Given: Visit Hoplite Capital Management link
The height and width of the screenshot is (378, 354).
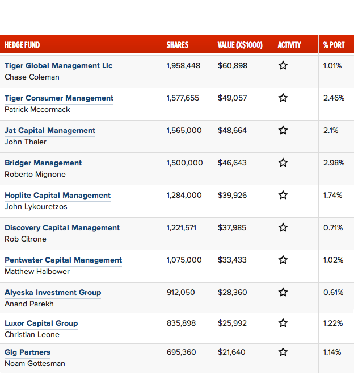Looking at the screenshot, I should pos(57,195).
